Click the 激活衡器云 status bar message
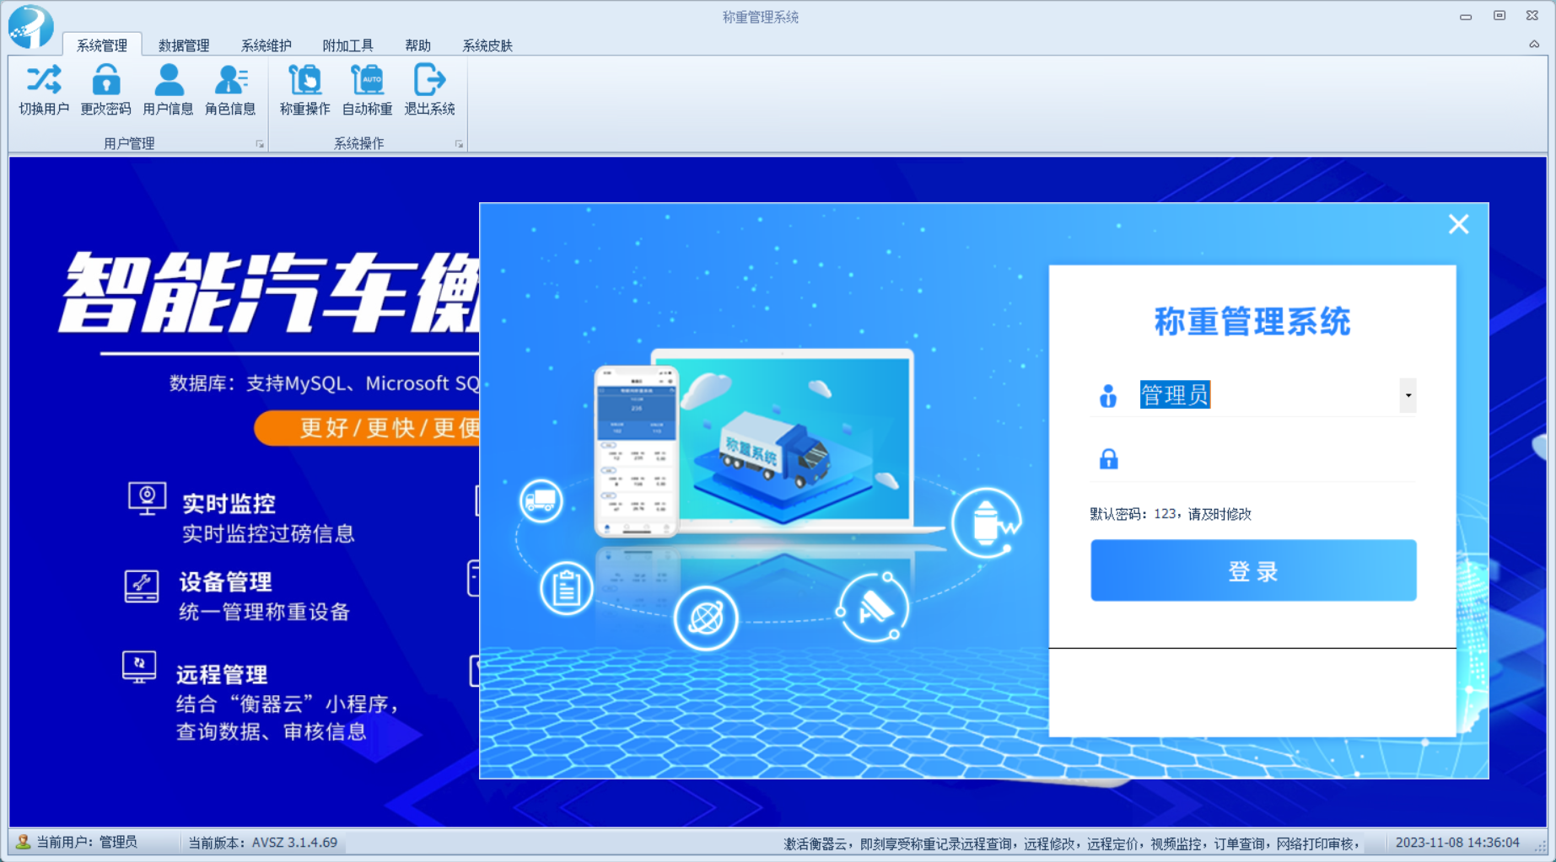1556x862 pixels. [x=1072, y=843]
